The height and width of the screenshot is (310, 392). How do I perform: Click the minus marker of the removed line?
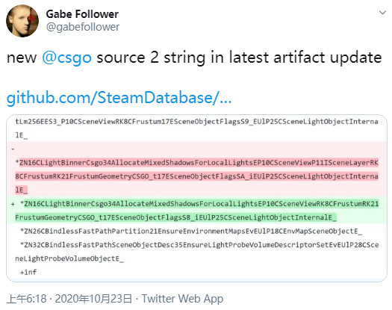click(13, 149)
